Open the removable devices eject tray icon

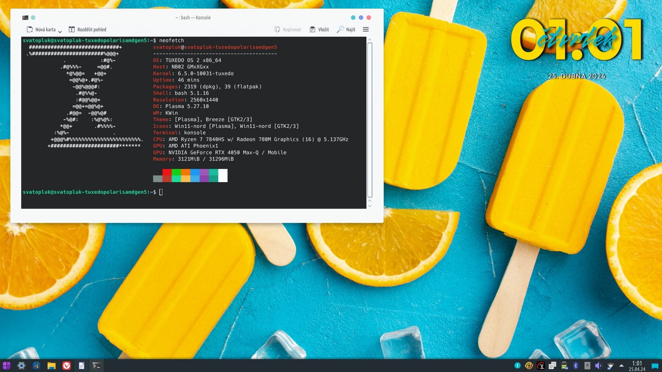(x=587, y=365)
